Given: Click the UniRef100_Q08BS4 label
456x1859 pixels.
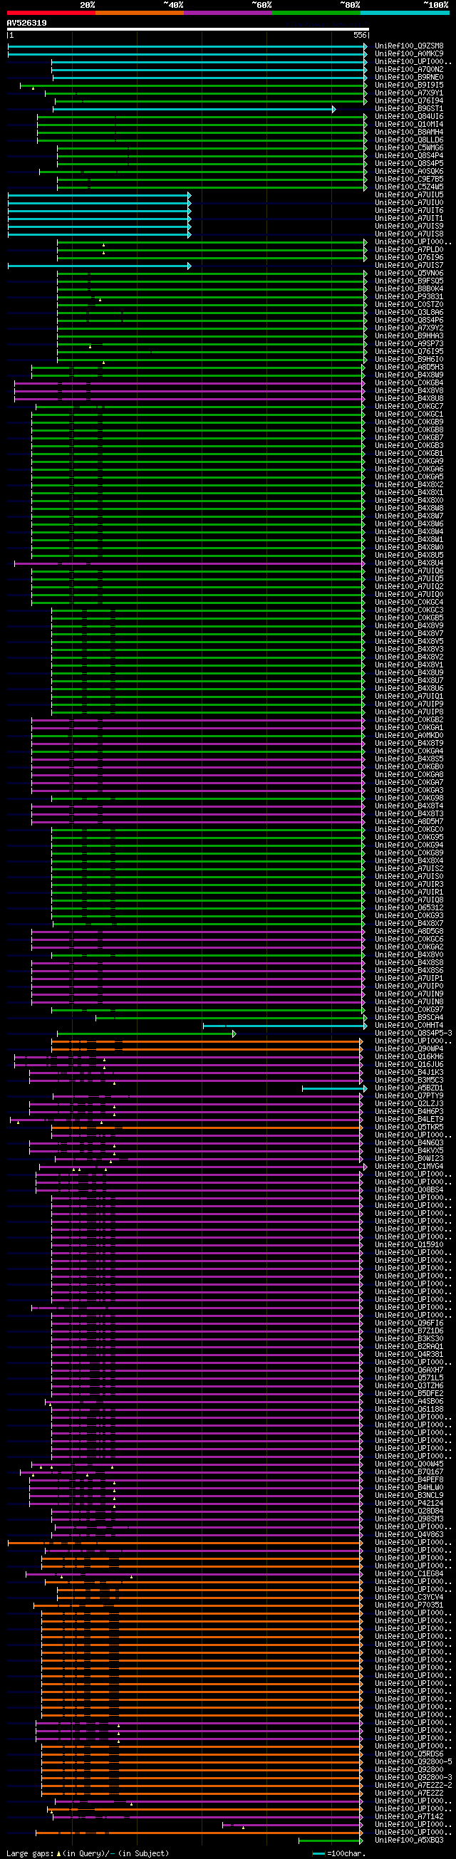Looking at the screenshot, I should pyautogui.click(x=409, y=1190).
